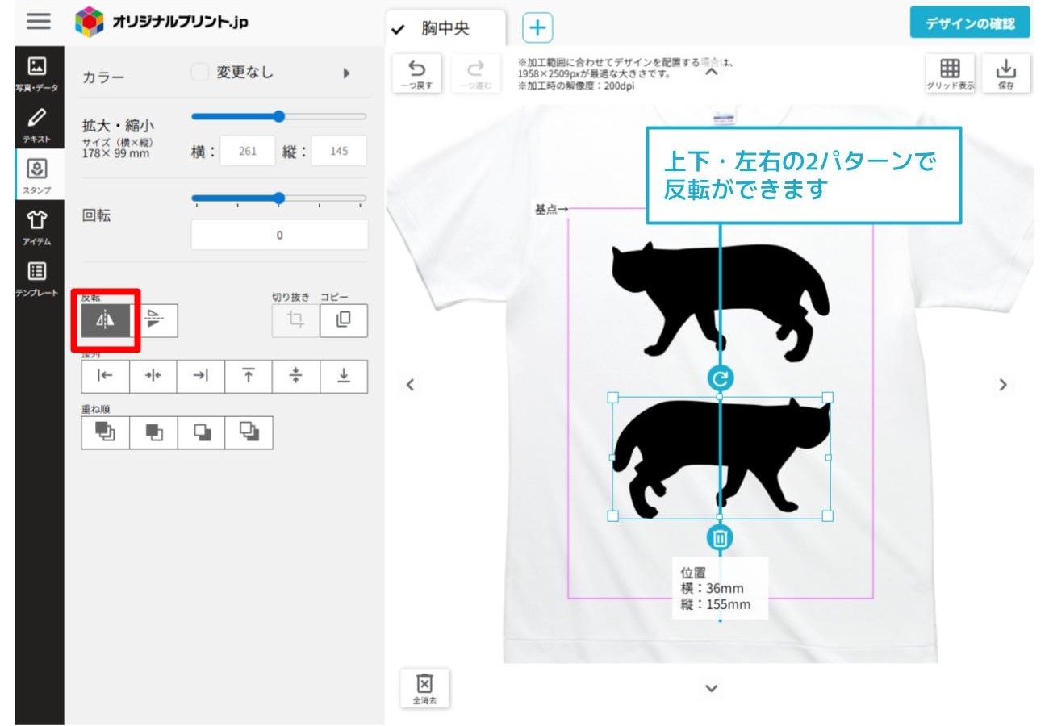Click the rotate handle above selected cat

[720, 378]
